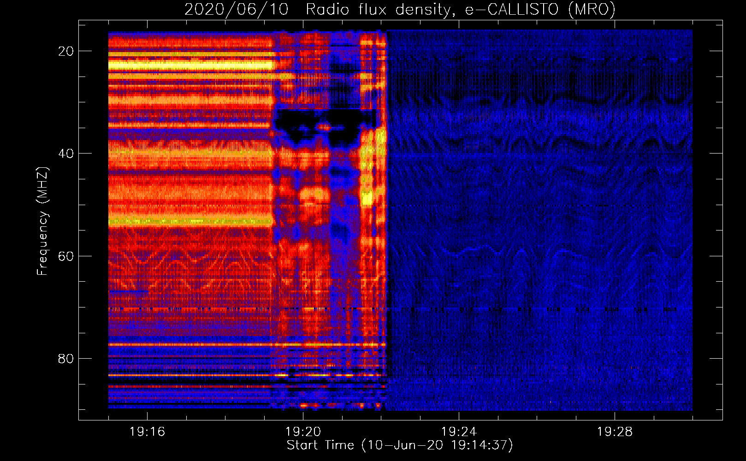Click the 60 MHz frequency tick label

point(66,256)
